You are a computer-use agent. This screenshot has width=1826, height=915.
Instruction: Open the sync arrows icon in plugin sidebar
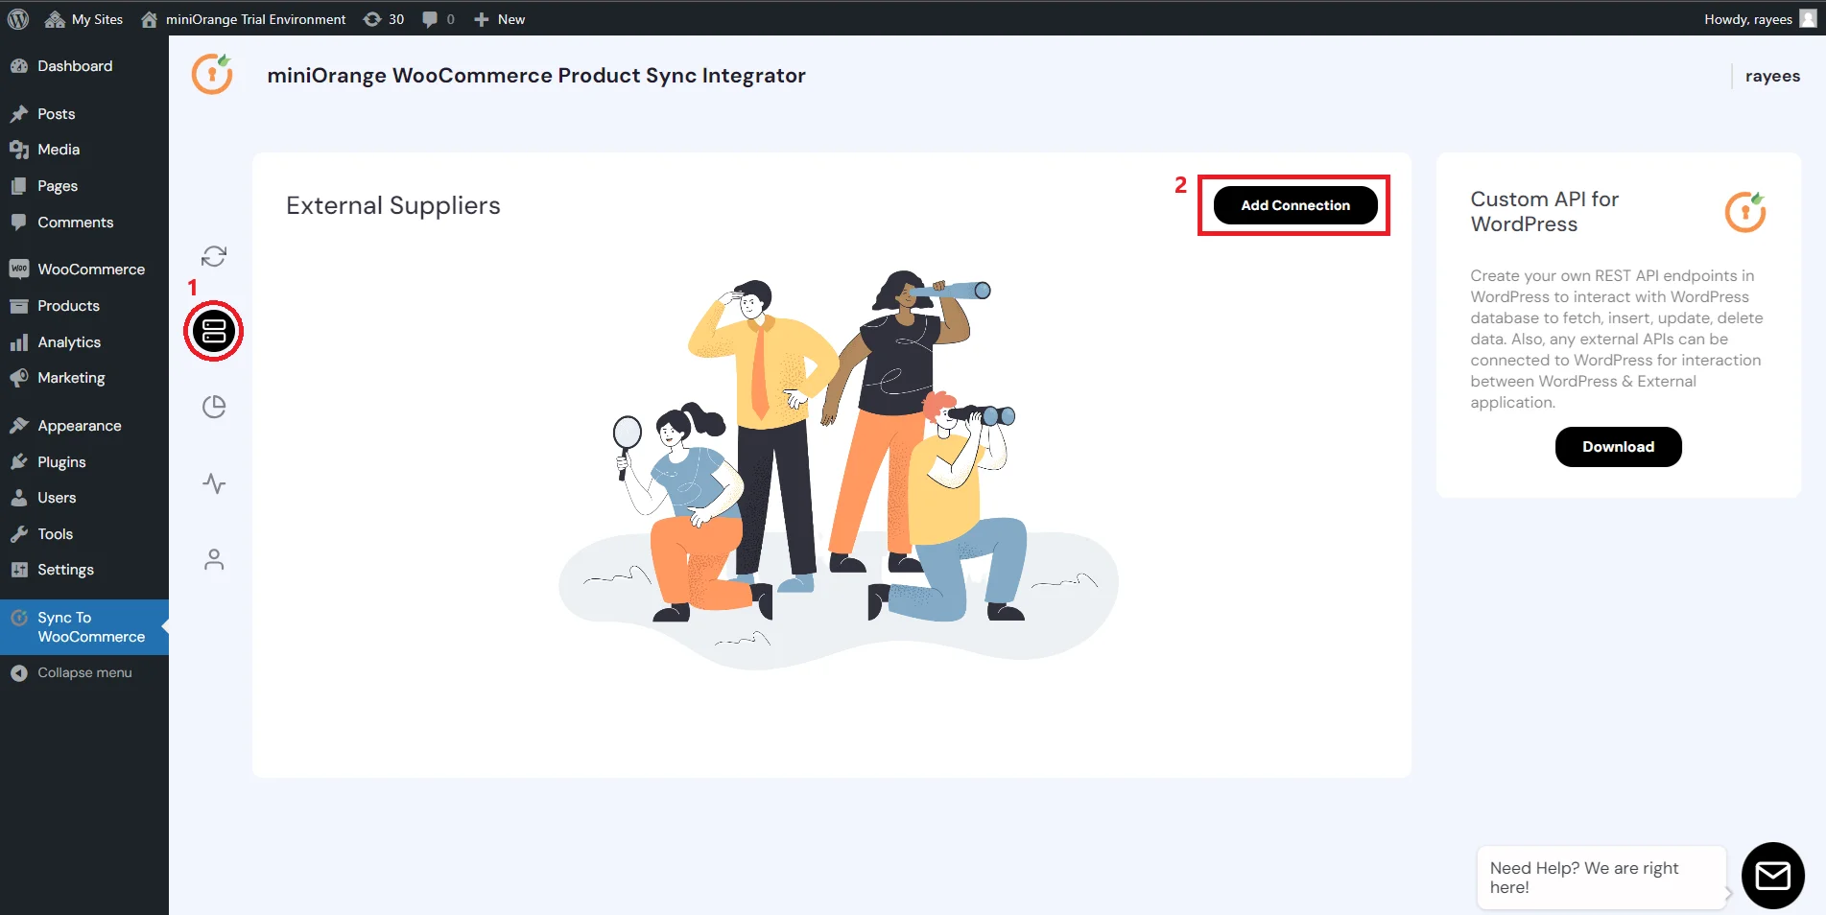[x=214, y=256]
